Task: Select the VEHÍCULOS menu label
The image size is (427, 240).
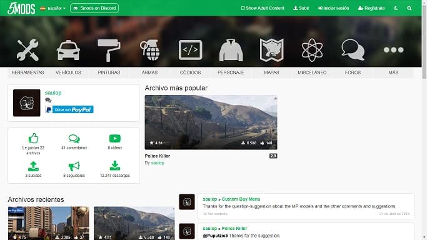Action: pos(68,72)
